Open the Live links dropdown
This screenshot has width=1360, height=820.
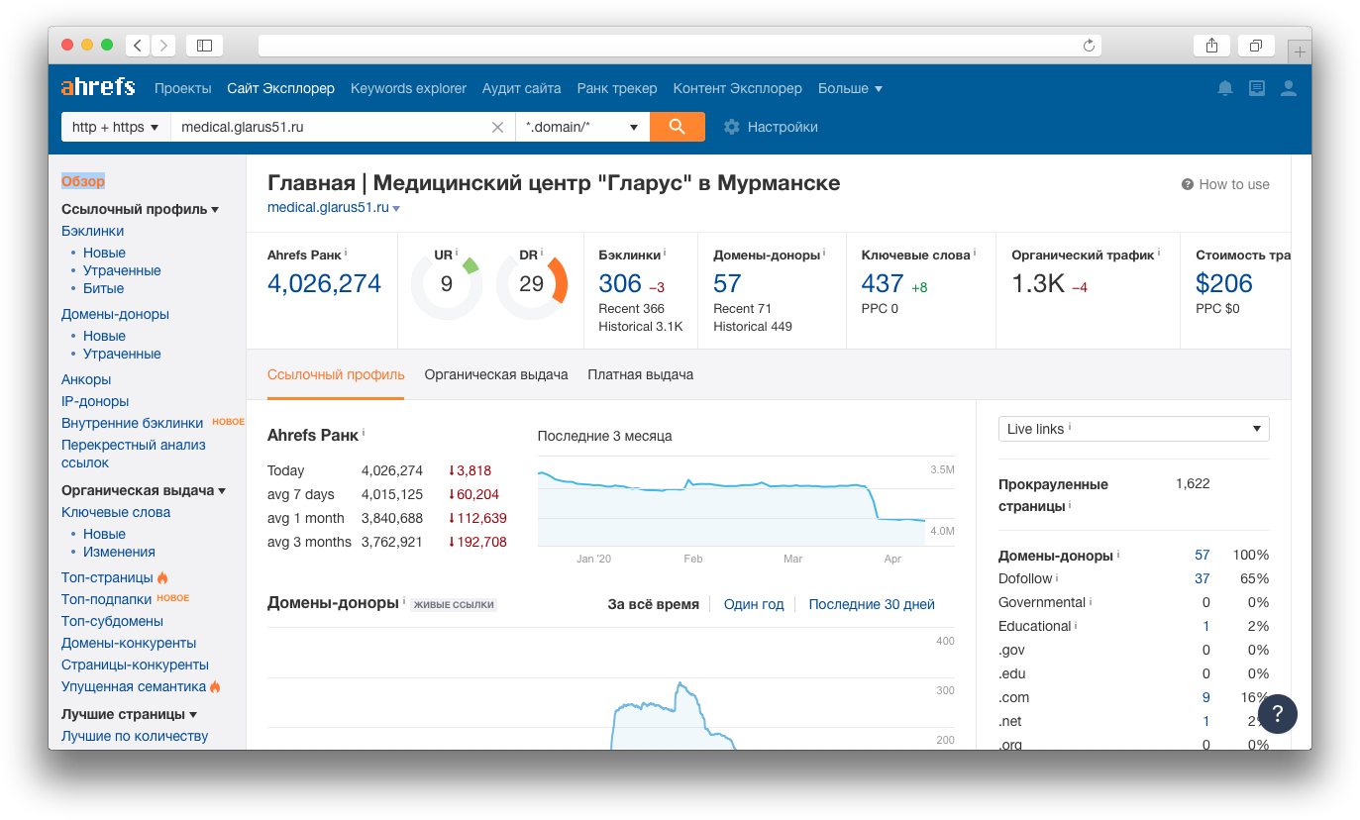pos(1133,429)
